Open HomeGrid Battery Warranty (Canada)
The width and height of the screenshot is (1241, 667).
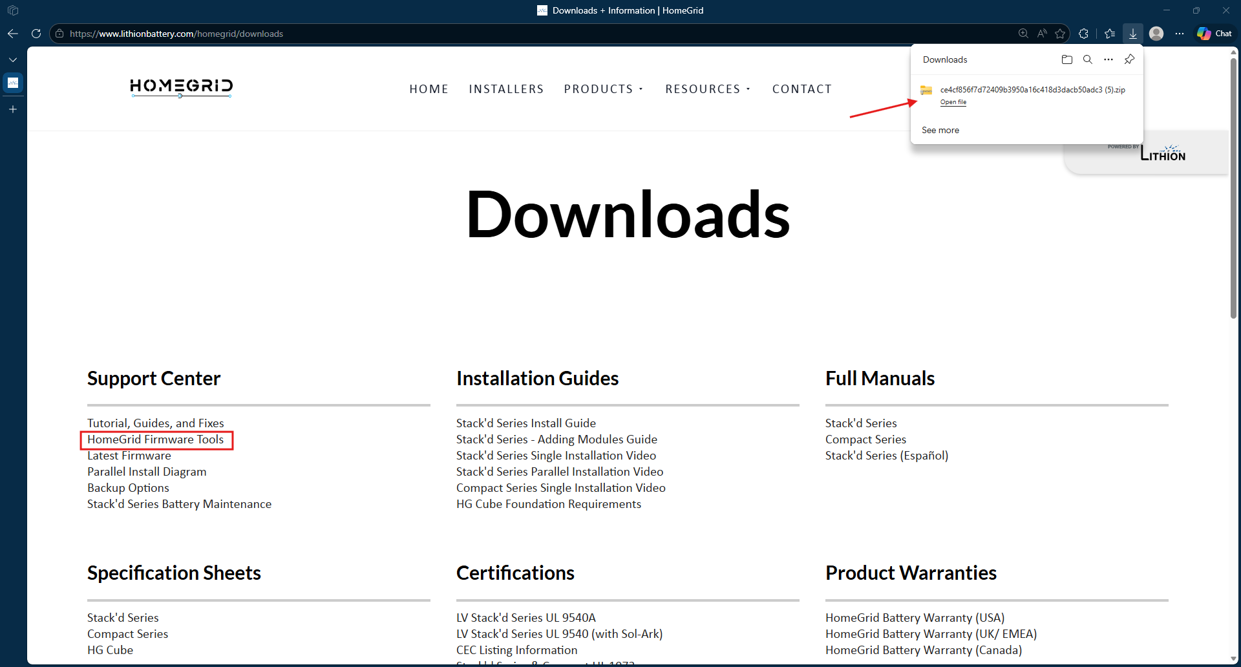pos(924,650)
